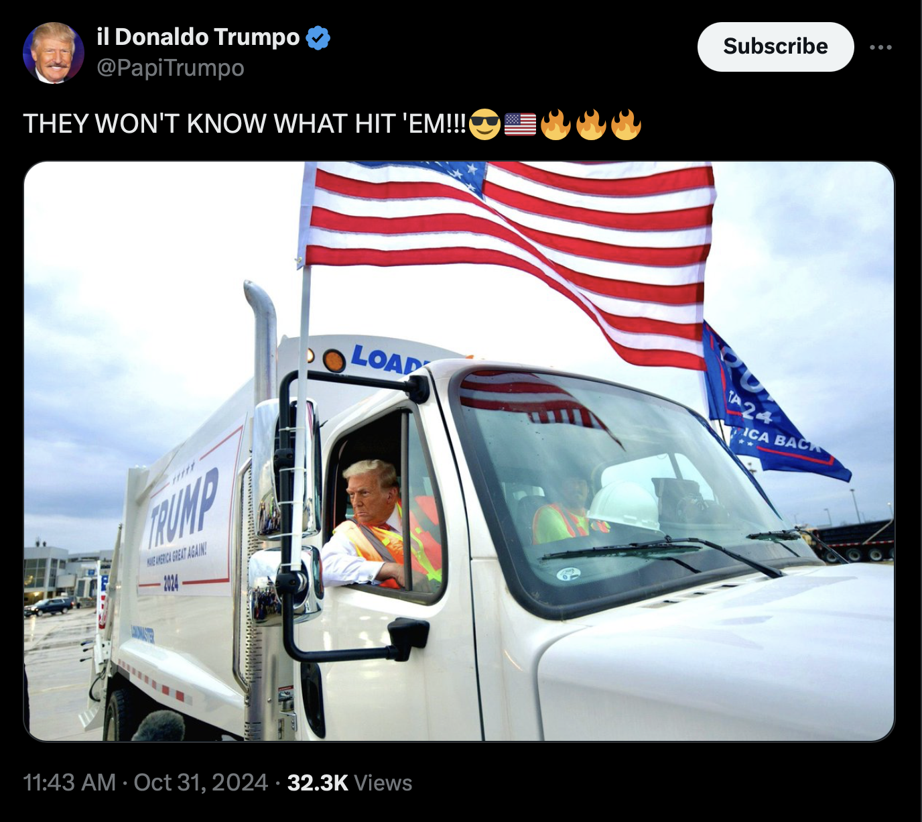Open the il Donaldo Trumpo display name
Screen dimensions: 922x822
coord(198,37)
